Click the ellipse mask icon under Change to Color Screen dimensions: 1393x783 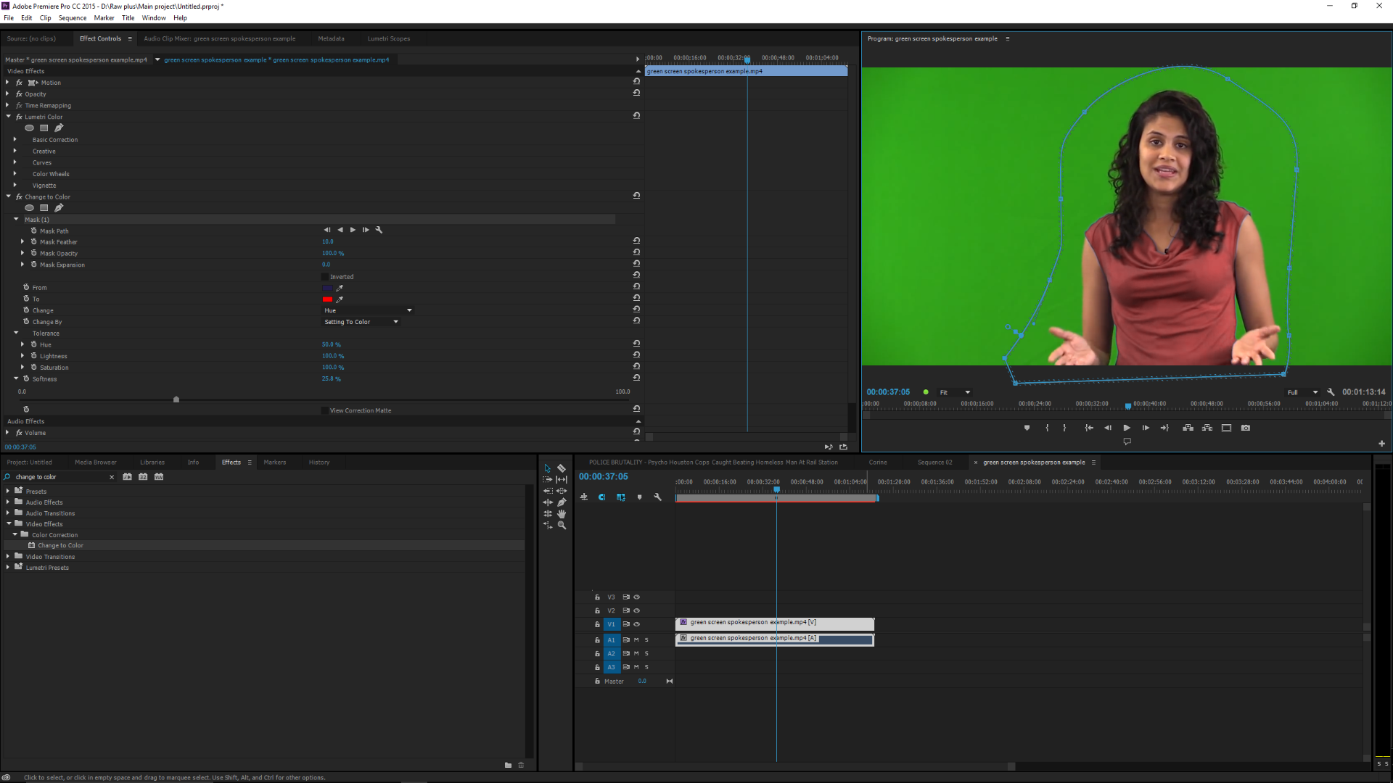[x=29, y=208]
